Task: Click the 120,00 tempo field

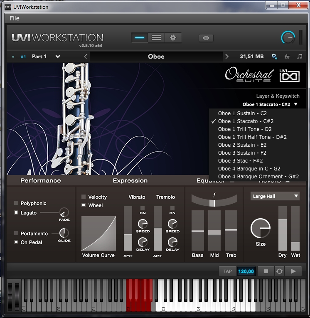Action: [246, 271]
